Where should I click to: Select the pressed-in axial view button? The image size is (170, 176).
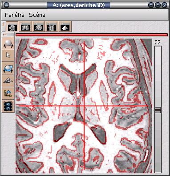[12, 27]
